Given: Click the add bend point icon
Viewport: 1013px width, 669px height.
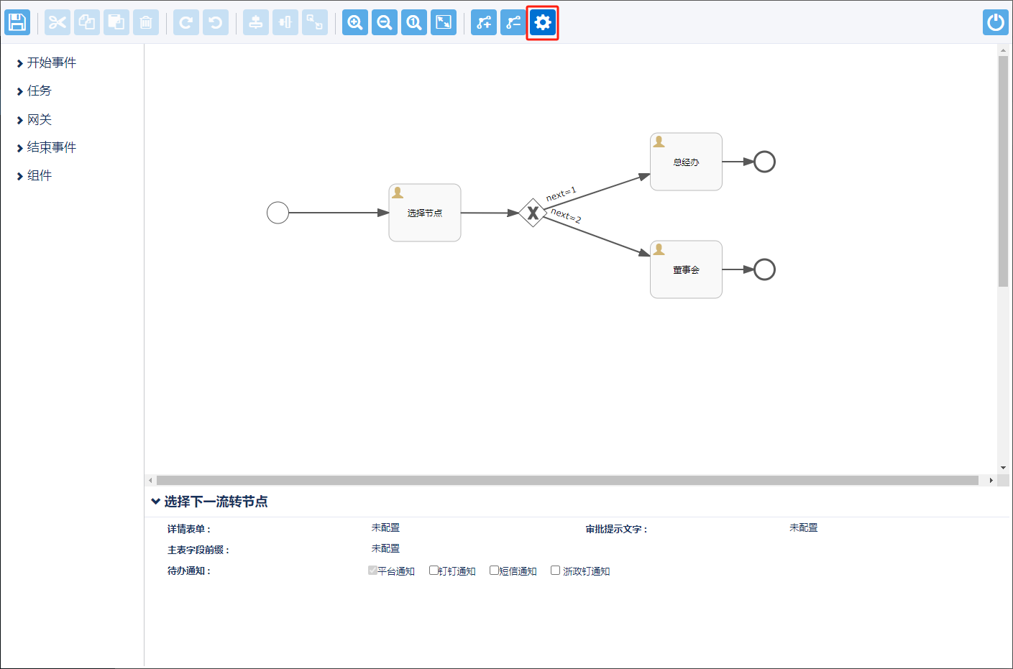Looking at the screenshot, I should tap(484, 22).
